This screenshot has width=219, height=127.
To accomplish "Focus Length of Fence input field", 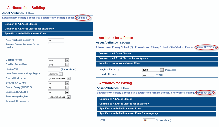I will (x=148, y=75).
